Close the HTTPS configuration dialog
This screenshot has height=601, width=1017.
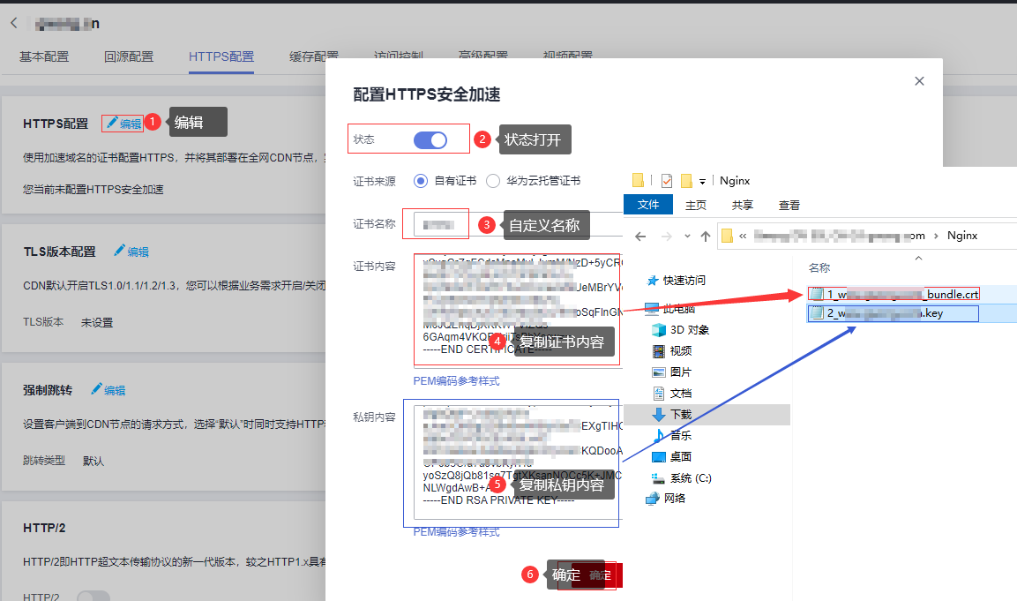919,81
